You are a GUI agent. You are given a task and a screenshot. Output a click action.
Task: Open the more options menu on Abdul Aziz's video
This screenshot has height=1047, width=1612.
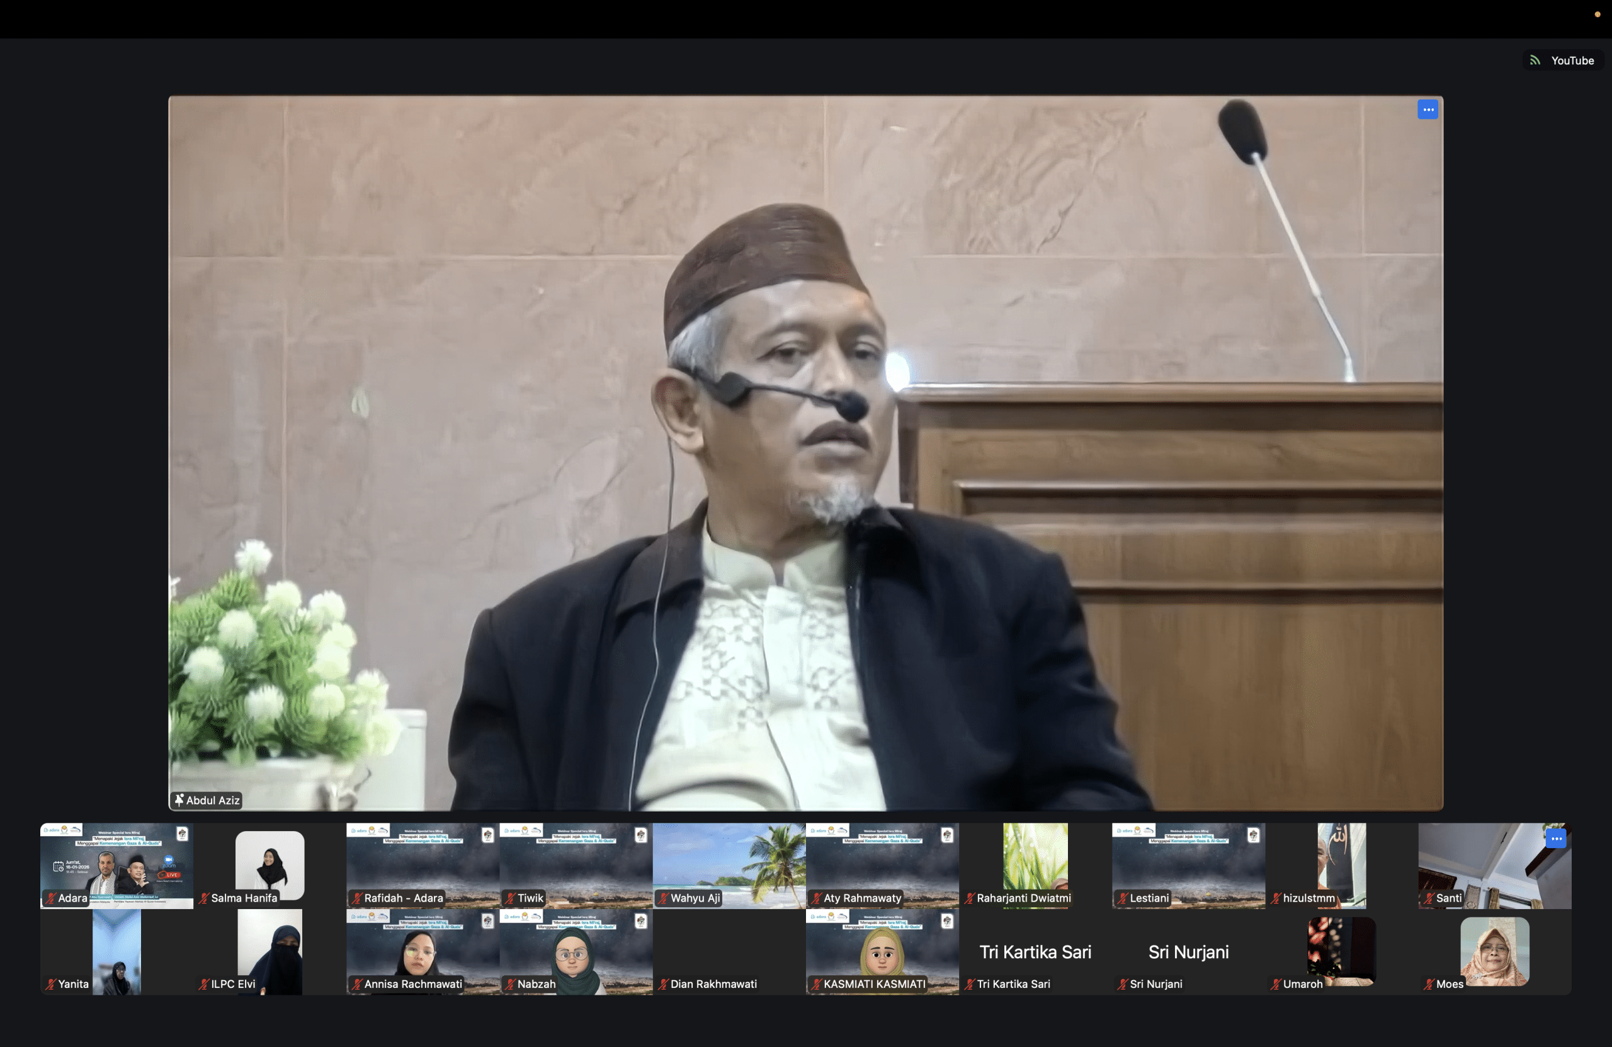point(1428,109)
